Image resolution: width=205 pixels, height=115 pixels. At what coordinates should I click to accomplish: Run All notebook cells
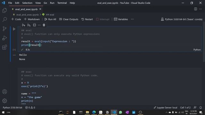coord(50,19)
